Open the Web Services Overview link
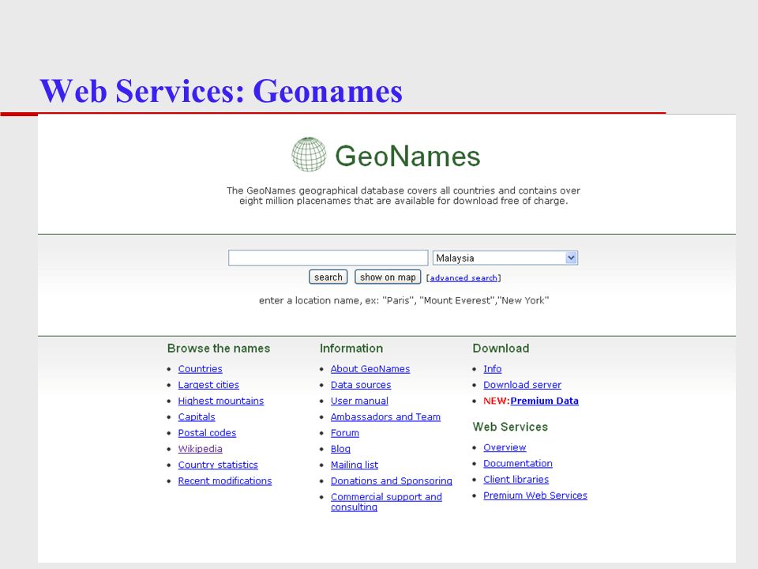 (x=505, y=447)
